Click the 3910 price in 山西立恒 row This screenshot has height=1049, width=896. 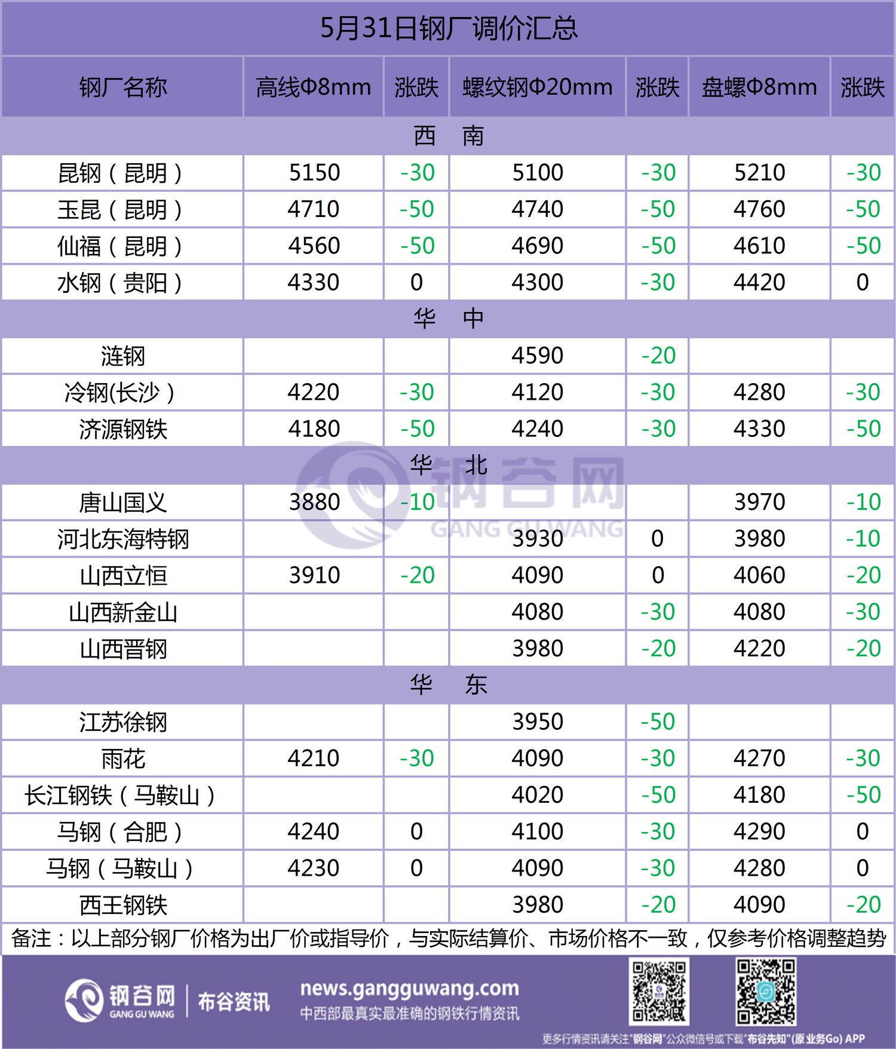pyautogui.click(x=314, y=575)
